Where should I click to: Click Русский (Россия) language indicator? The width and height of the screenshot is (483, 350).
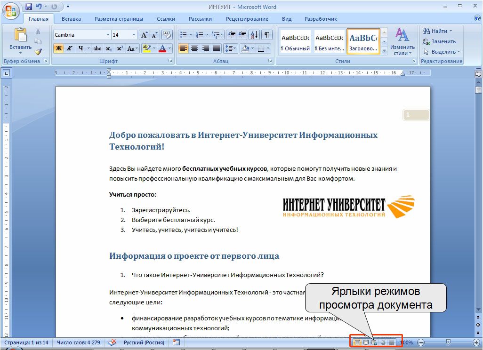pos(144,342)
